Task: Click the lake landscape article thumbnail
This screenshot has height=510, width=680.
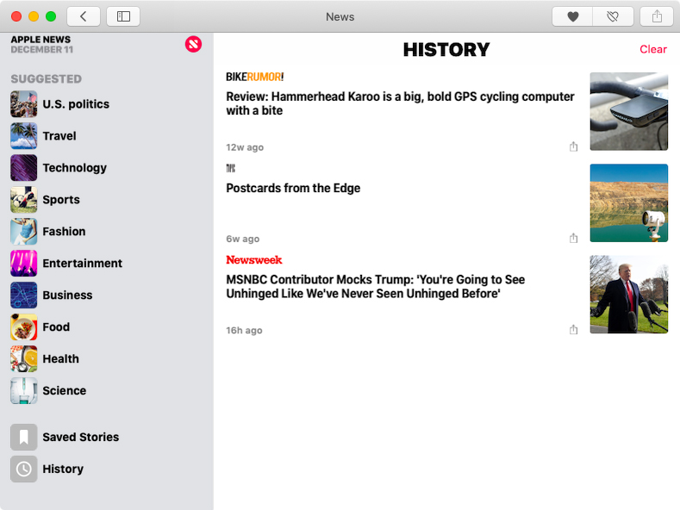Action: pos(629,203)
